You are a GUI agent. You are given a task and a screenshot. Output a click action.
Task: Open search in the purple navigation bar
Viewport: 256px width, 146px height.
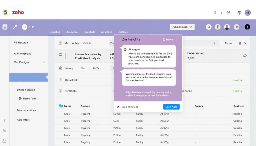point(209,27)
